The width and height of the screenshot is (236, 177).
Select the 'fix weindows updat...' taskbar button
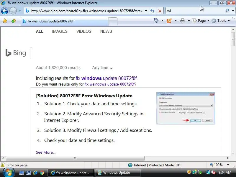tap(71, 173)
